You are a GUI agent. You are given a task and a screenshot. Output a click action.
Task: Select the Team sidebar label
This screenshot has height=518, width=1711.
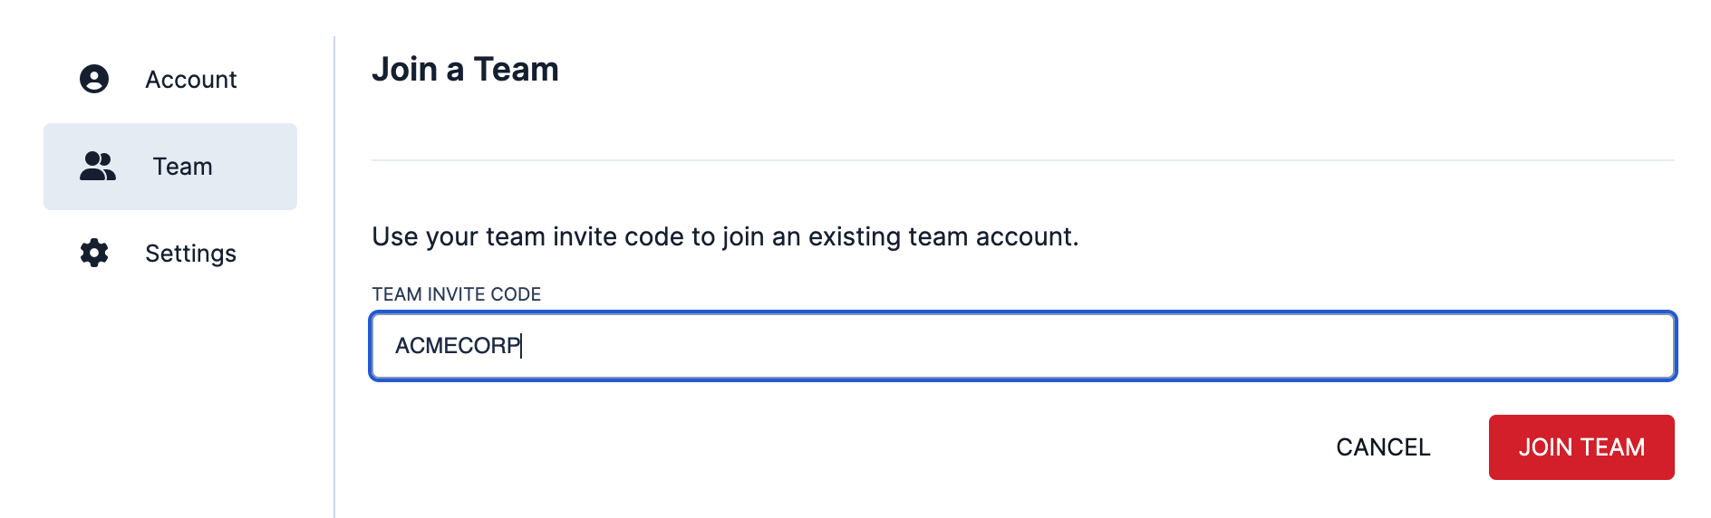pos(182,167)
